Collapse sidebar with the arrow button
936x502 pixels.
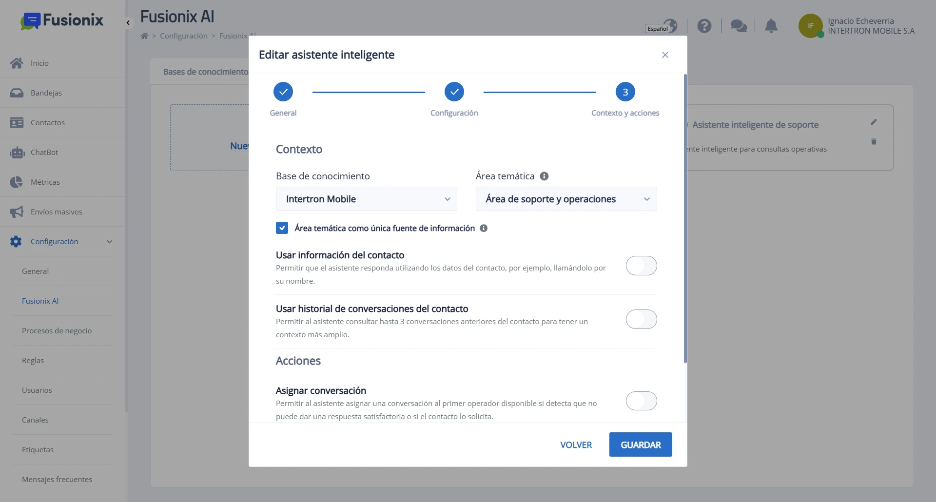tap(128, 23)
